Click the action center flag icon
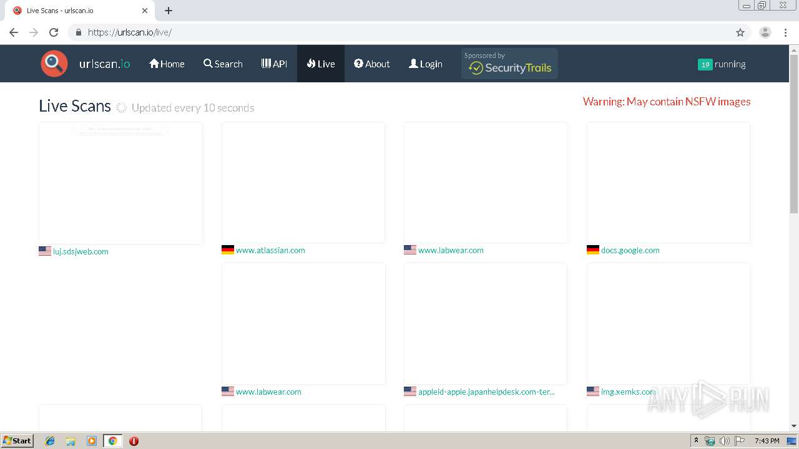The width and height of the screenshot is (799, 449). 740,441
